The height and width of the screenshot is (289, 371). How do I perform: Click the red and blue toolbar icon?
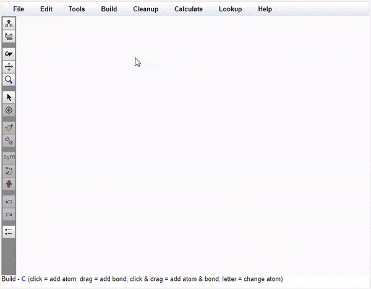[9, 184]
